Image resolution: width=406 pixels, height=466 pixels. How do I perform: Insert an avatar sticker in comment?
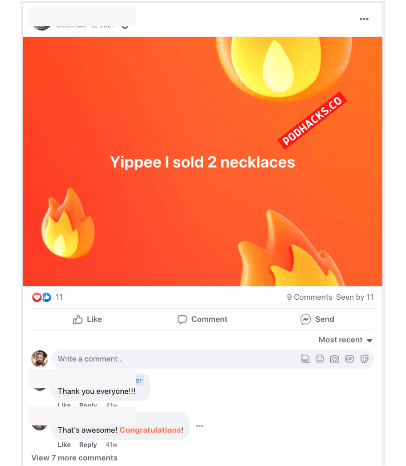[305, 359]
